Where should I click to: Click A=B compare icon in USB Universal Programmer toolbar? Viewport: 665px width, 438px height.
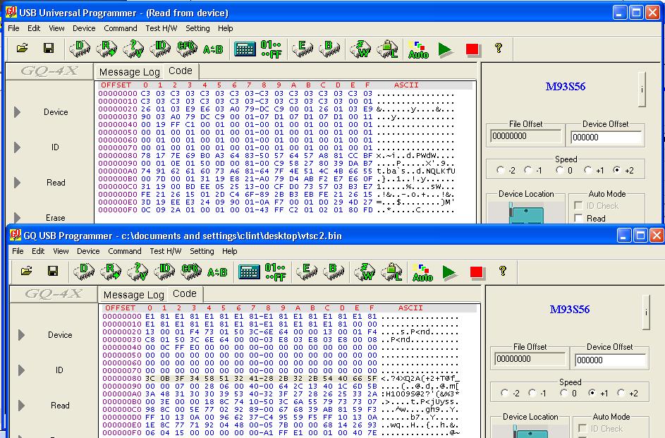pyautogui.click(x=213, y=49)
